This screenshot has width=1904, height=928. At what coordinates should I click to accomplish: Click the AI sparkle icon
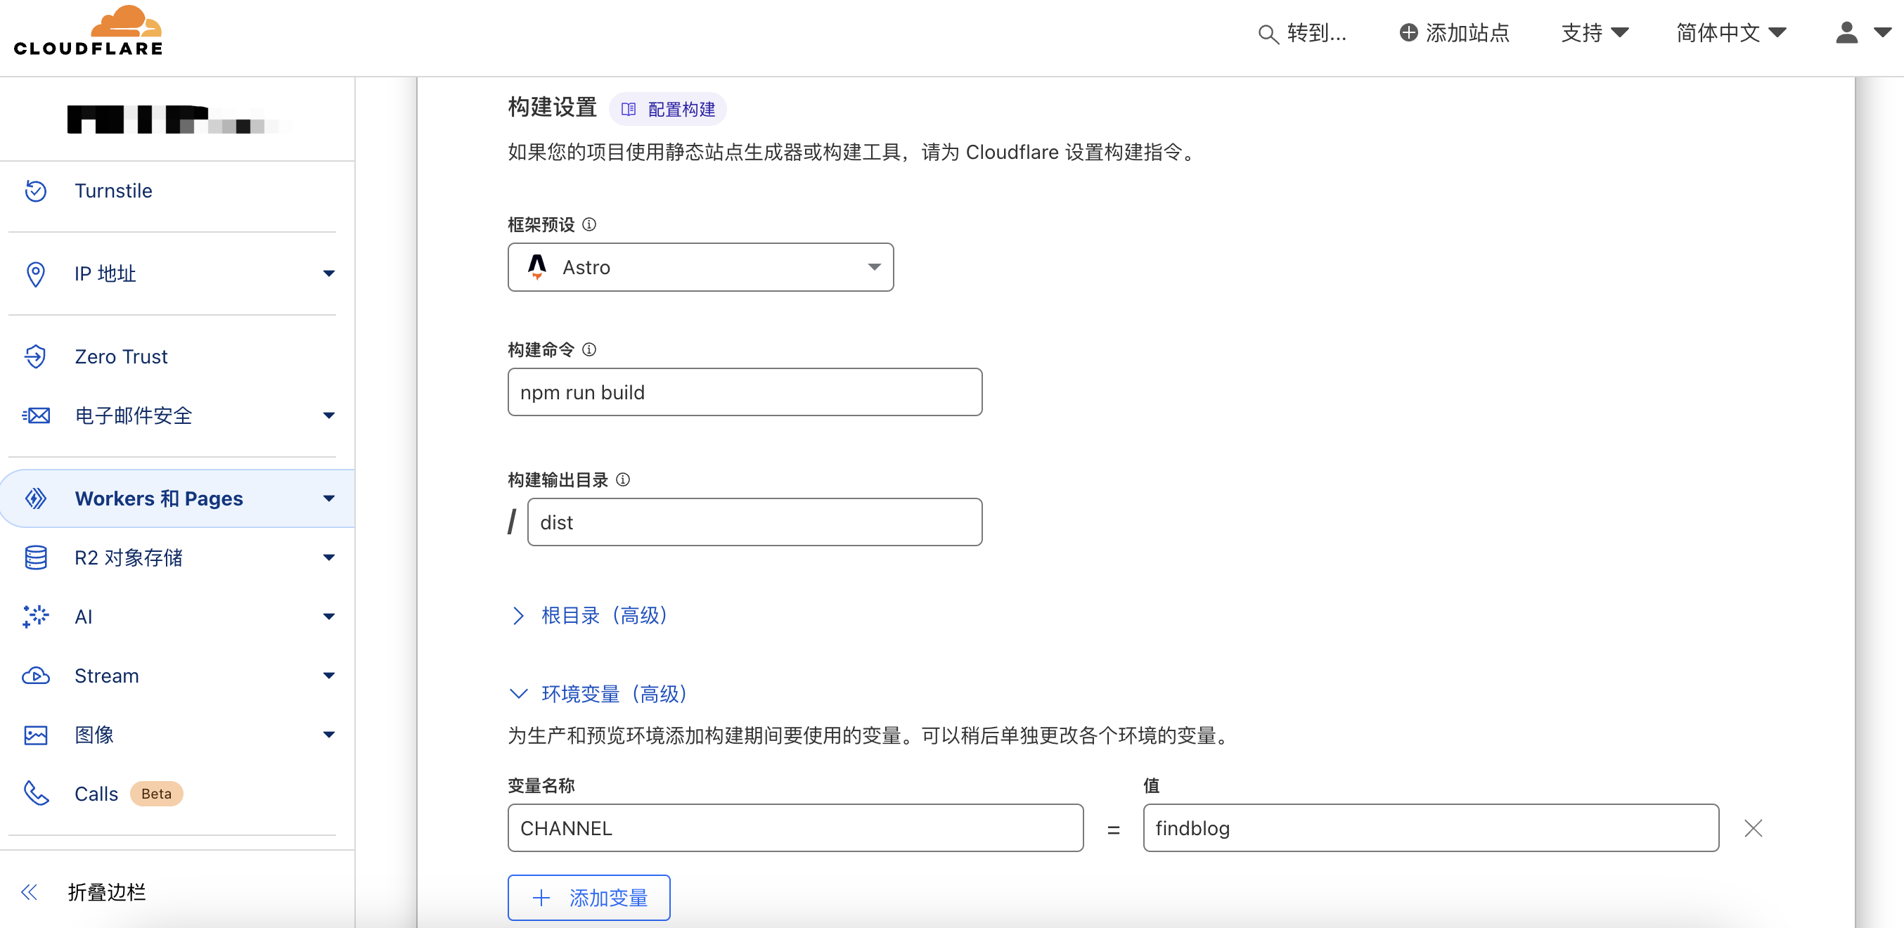(35, 616)
